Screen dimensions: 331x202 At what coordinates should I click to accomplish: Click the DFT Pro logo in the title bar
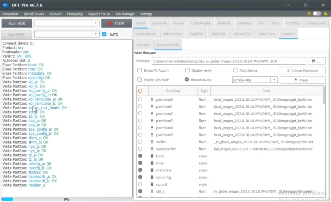(x=6, y=5)
